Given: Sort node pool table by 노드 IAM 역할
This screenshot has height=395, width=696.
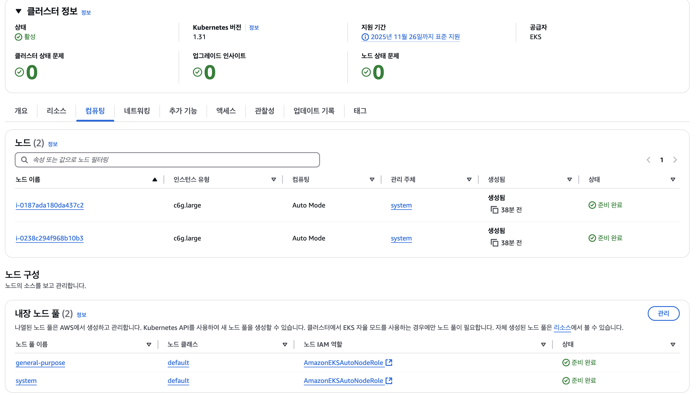Looking at the screenshot, I should 543,344.
